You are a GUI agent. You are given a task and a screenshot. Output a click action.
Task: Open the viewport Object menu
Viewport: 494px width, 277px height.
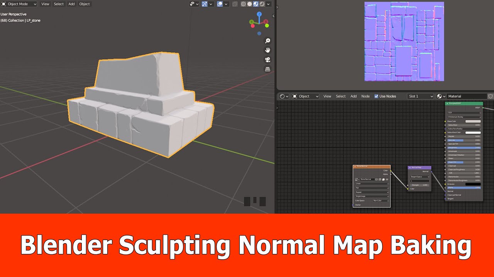[x=85, y=4]
